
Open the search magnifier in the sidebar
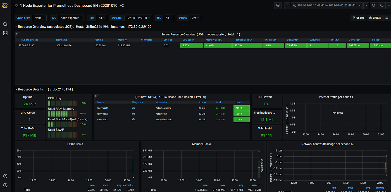(5, 24)
